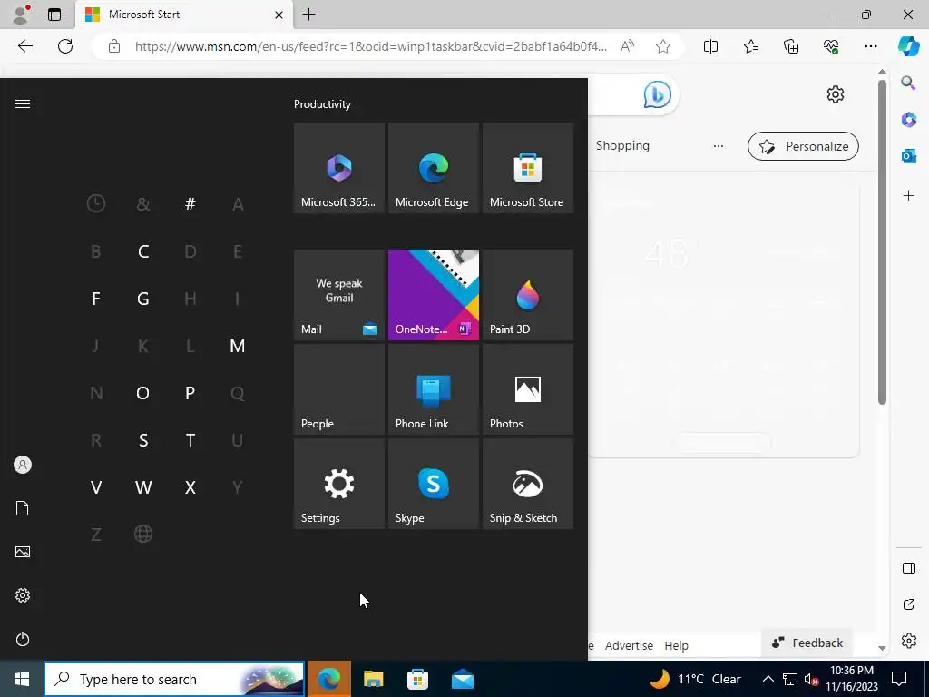
Task: Jump to letter S in app list
Action: tap(143, 440)
